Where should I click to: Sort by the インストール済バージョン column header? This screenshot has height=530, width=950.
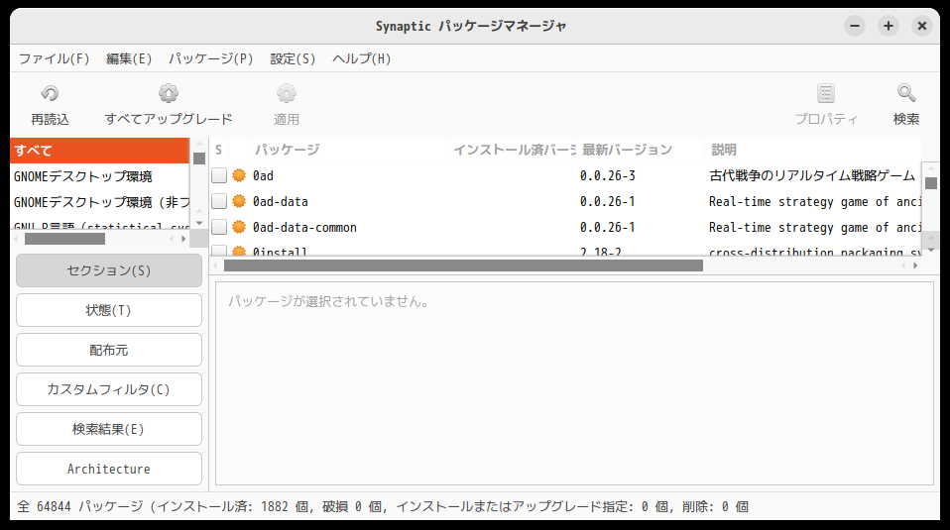point(512,150)
